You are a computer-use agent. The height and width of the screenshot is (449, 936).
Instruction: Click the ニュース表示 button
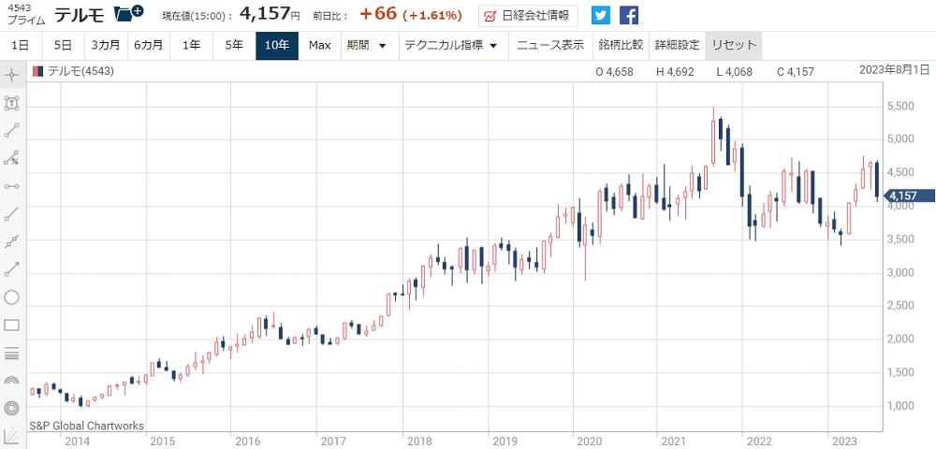coord(550,46)
